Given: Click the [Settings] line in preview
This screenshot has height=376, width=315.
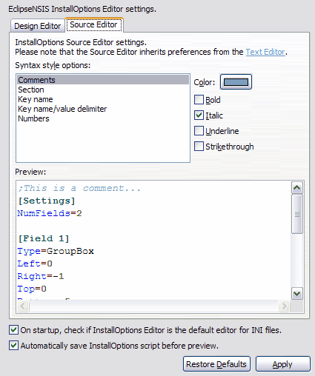Looking at the screenshot, I should coord(47,201).
